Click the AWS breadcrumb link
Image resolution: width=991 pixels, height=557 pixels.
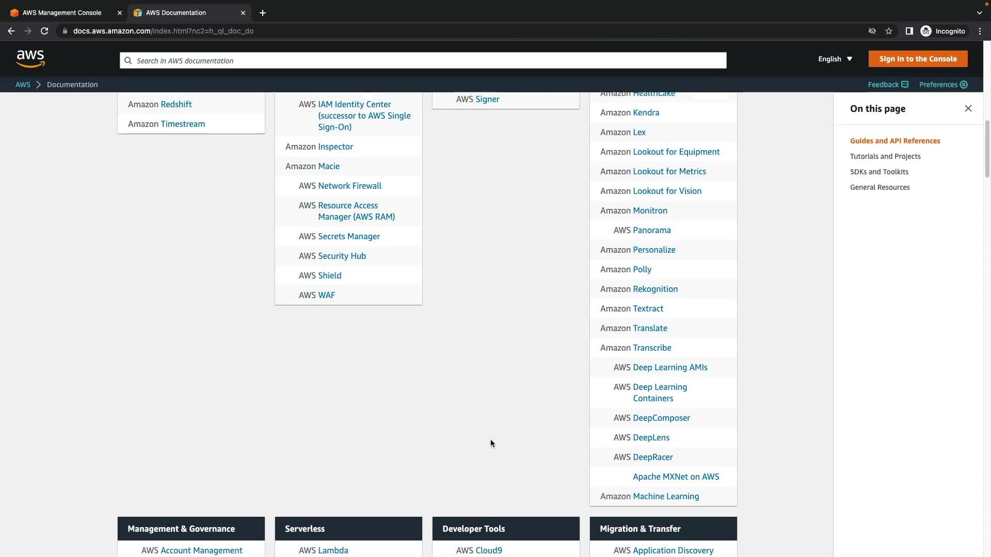23,85
